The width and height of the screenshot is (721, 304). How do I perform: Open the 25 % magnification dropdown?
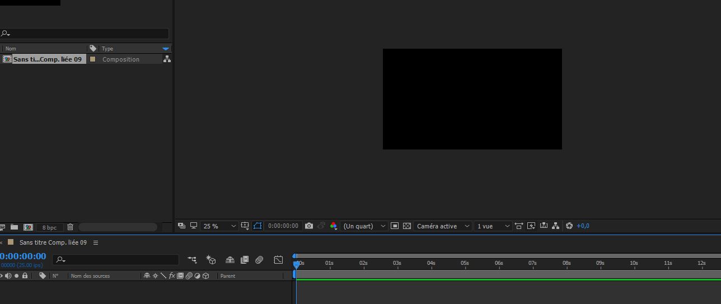(x=219, y=226)
